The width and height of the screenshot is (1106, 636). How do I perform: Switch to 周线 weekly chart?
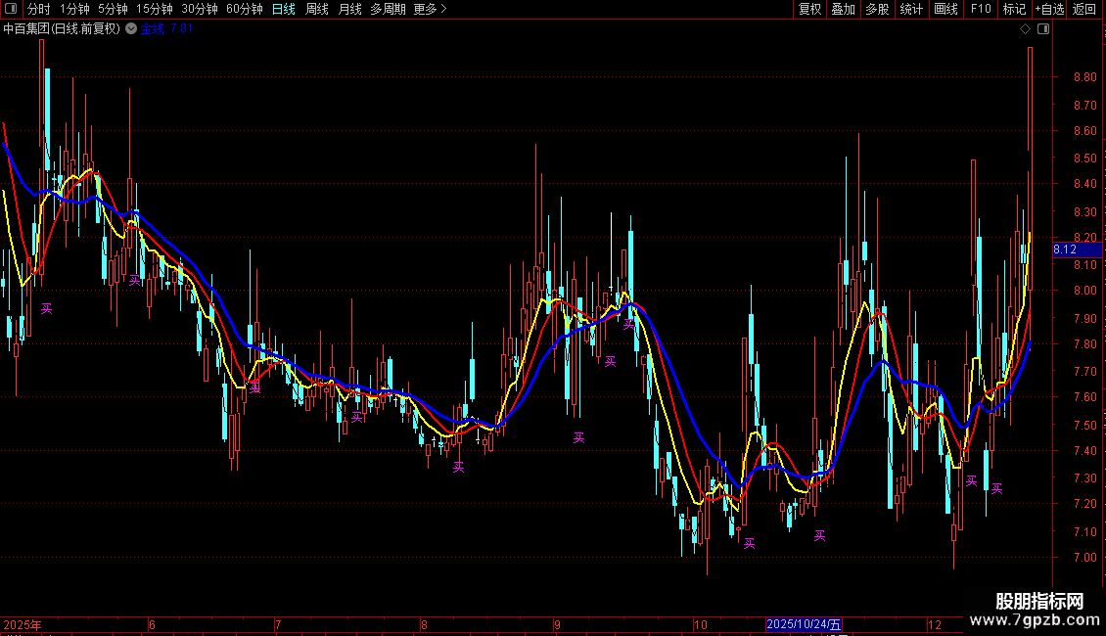[317, 9]
